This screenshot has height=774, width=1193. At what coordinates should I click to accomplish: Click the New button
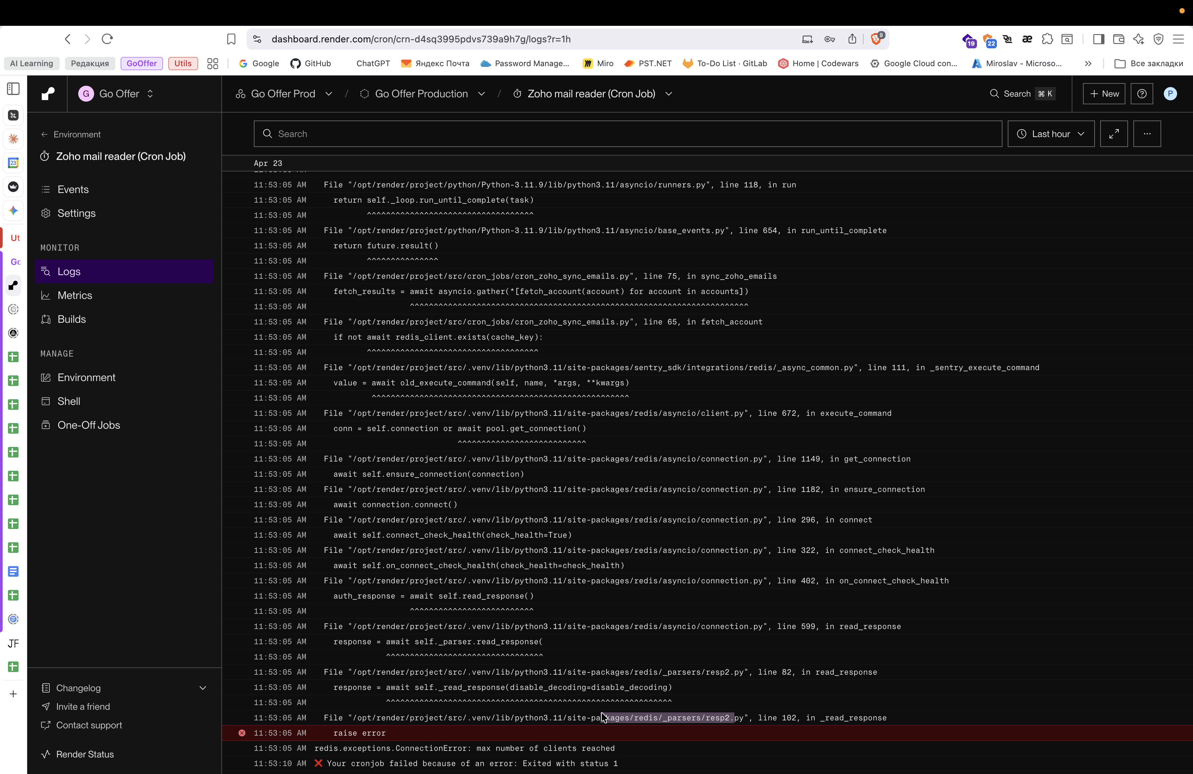tap(1104, 94)
